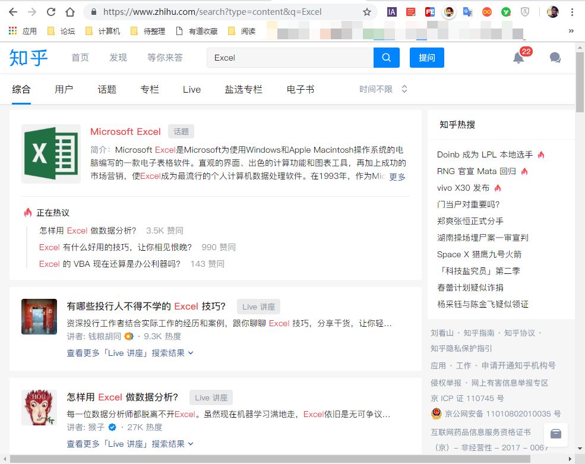Open the 论坛 bookmark folder
The height and width of the screenshot is (464, 585).
click(61, 31)
